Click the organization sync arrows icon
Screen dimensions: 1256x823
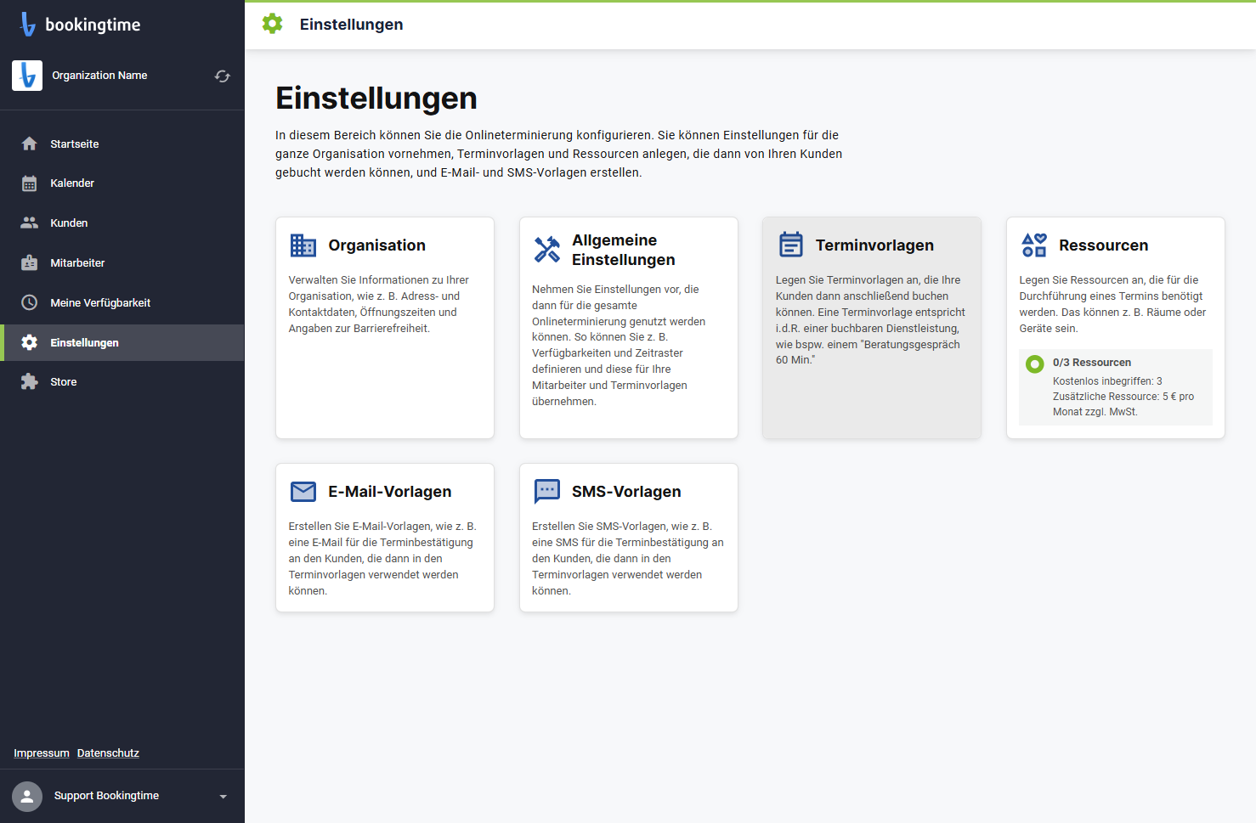click(223, 76)
